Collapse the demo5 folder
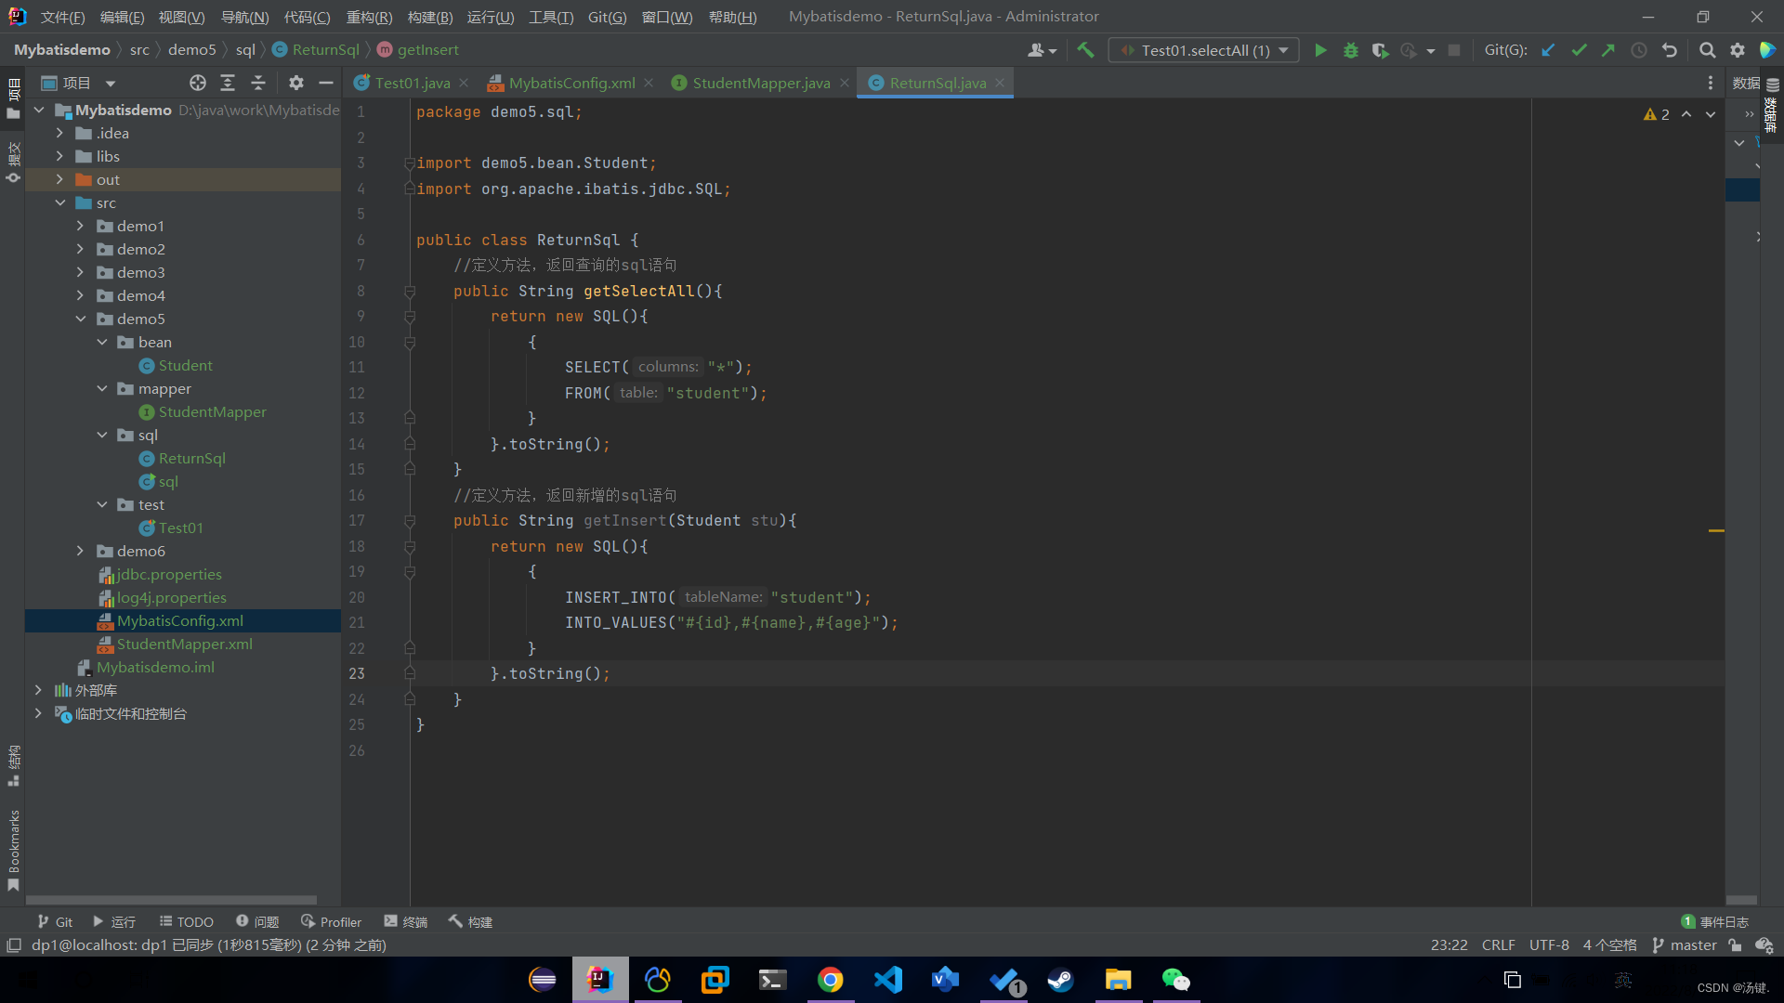1784x1003 pixels. pos(80,319)
